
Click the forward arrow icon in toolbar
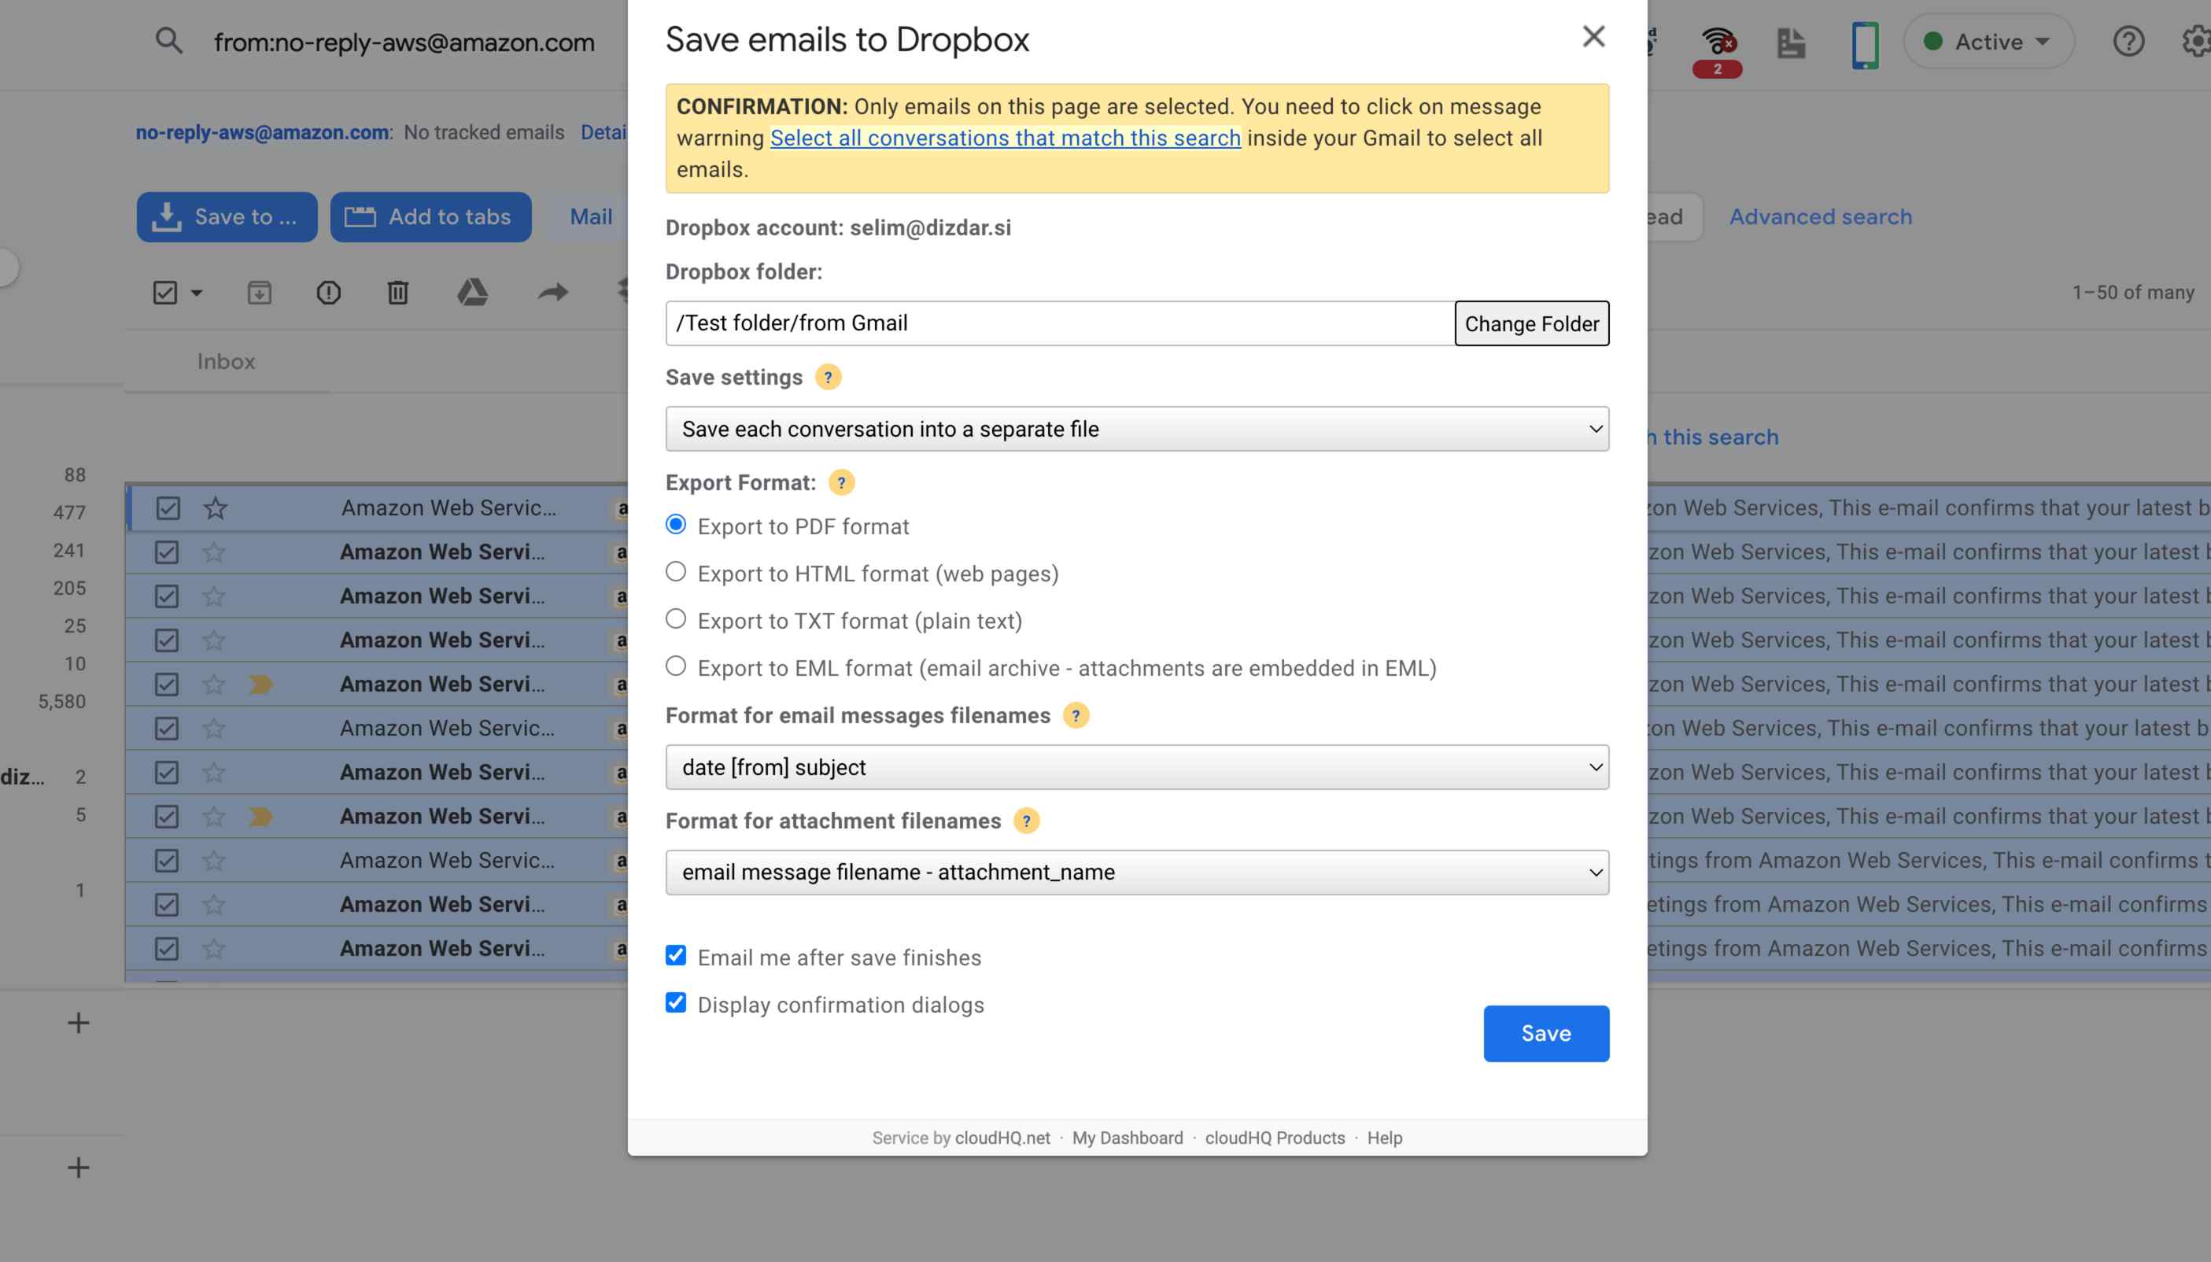click(553, 292)
